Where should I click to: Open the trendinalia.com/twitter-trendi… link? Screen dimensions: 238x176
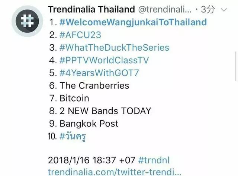pyautogui.click(x=115, y=172)
